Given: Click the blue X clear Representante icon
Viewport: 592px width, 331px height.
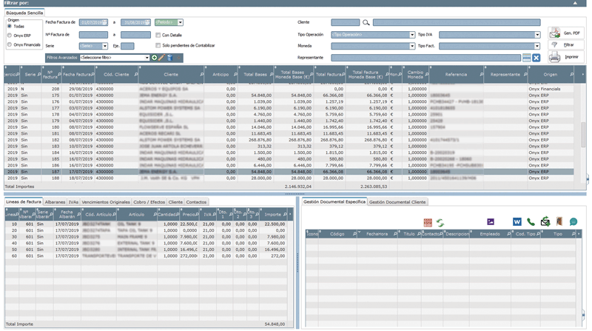Looking at the screenshot, I should pos(536,57).
